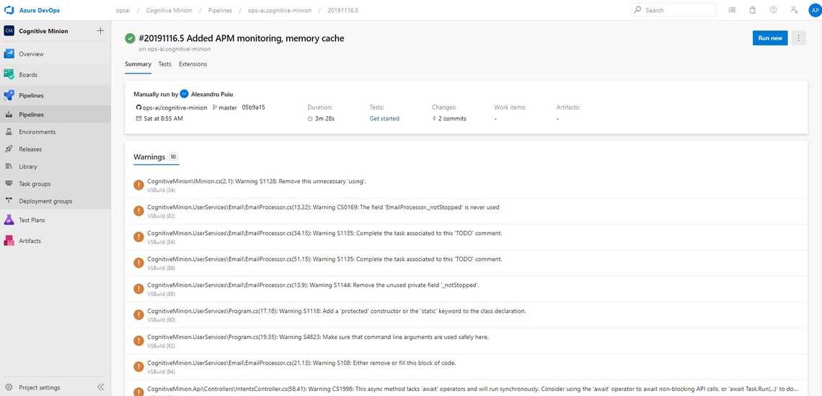Open the help icon in header
The height and width of the screenshot is (396, 822).
pyautogui.click(x=773, y=10)
